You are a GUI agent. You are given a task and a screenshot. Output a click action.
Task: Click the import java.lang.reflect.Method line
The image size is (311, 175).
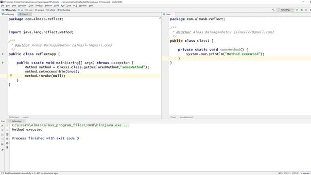41,32
